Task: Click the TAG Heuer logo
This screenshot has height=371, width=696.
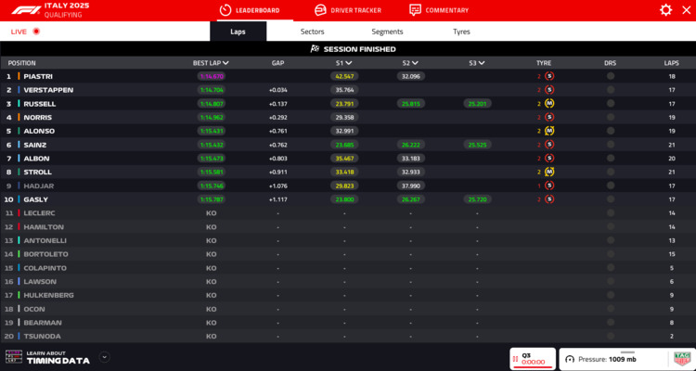Action: [x=681, y=359]
